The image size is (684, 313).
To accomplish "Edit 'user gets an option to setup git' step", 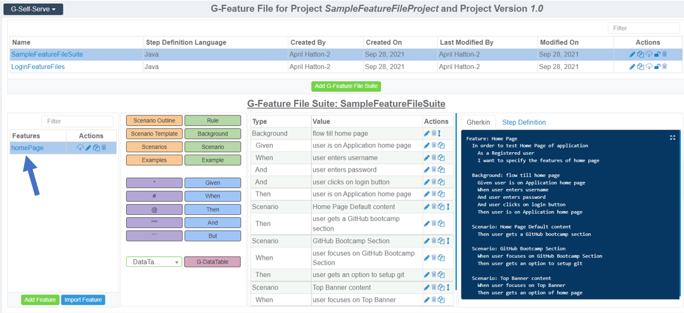I will 427,275.
